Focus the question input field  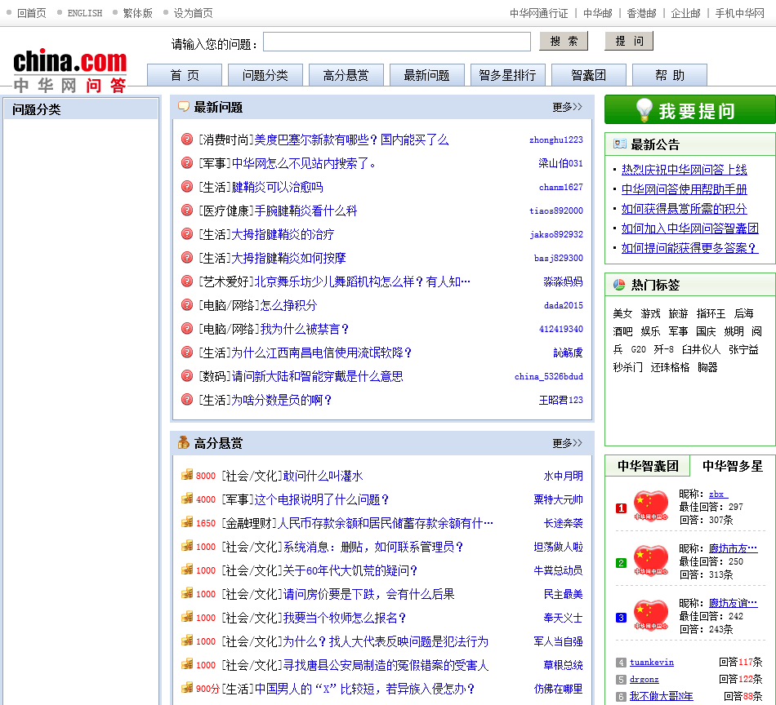pos(397,42)
